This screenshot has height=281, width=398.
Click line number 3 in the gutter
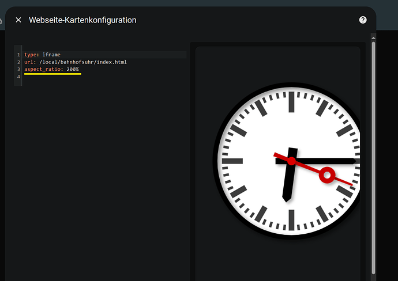click(x=18, y=69)
